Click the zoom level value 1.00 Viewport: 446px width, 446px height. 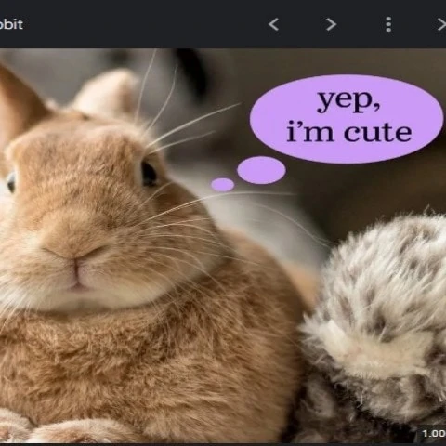434,433
